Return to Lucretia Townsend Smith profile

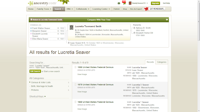47,20
